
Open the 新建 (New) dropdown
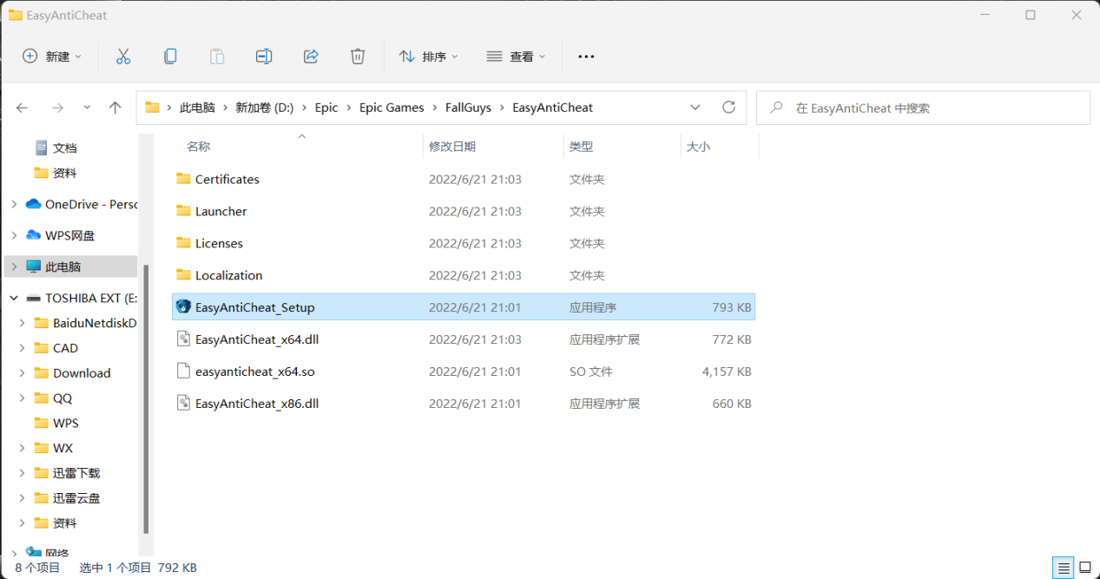coord(52,56)
